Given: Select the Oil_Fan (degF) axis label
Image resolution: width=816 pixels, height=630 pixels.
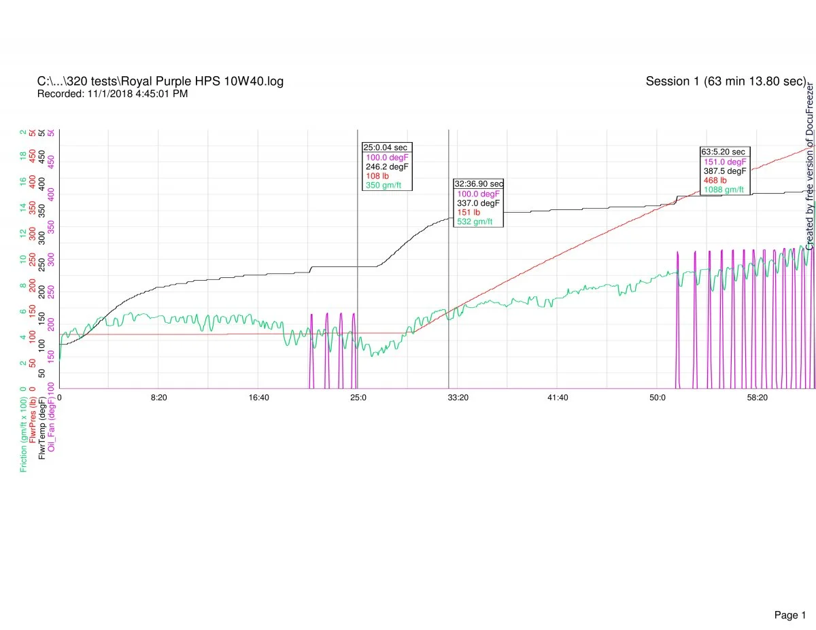Looking at the screenshot, I should point(52,423).
